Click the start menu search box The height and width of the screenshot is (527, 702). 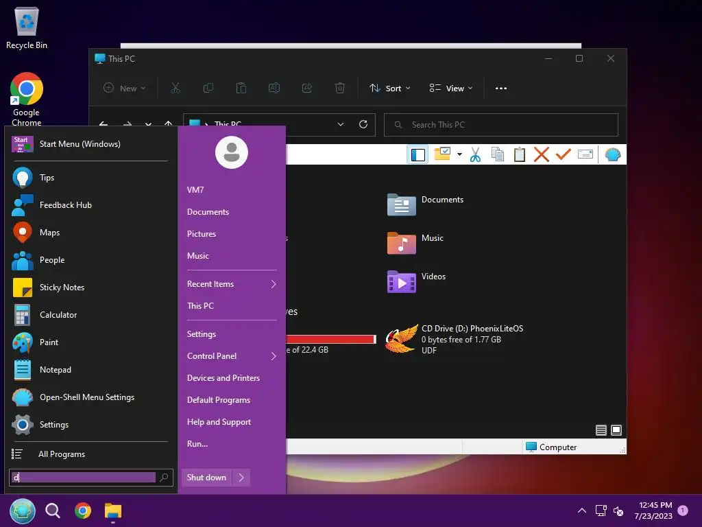point(83,478)
